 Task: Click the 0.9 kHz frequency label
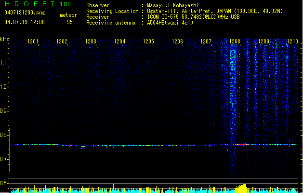[3, 111]
